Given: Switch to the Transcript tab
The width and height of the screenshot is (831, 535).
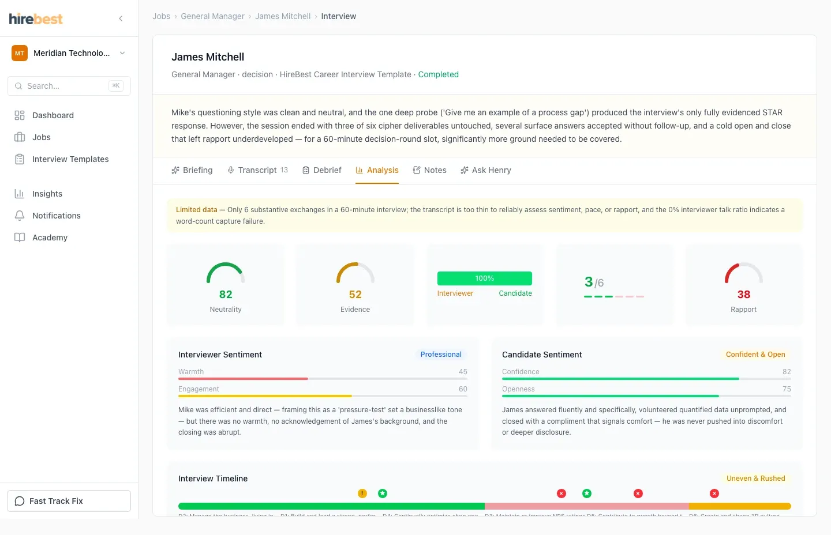Looking at the screenshot, I should pos(257,170).
